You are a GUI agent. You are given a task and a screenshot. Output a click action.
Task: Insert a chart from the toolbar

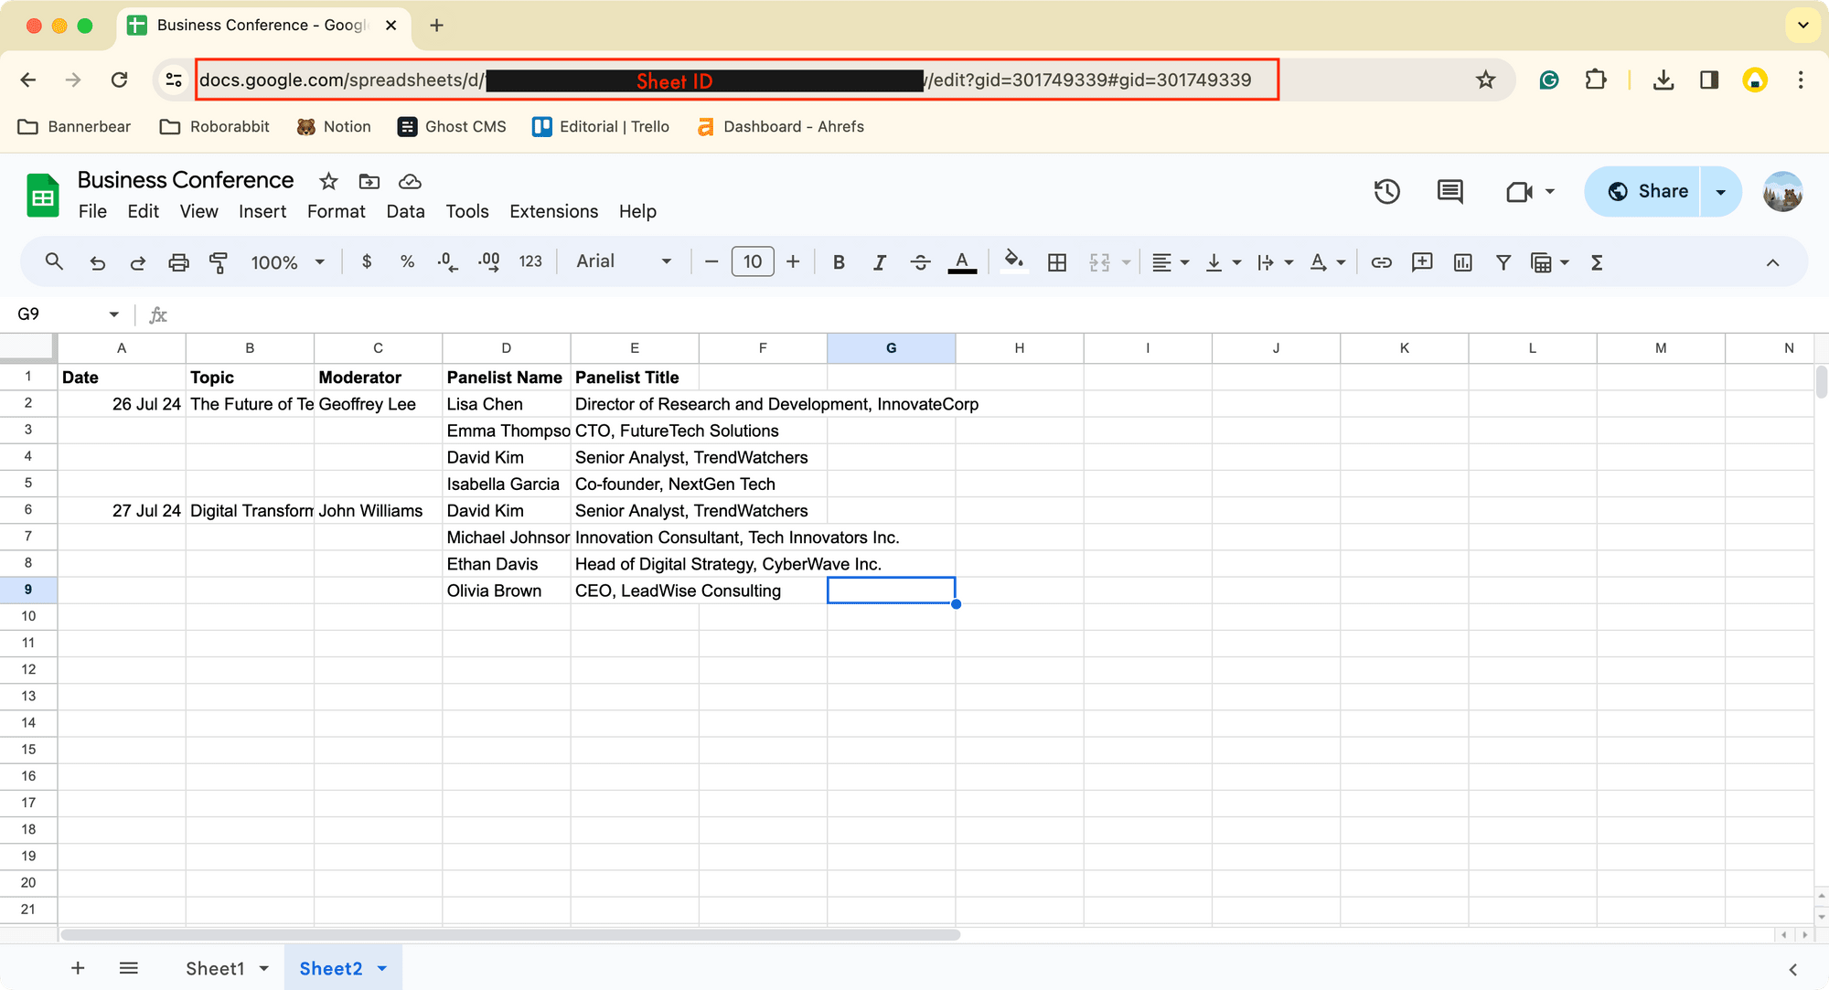coord(1463,262)
